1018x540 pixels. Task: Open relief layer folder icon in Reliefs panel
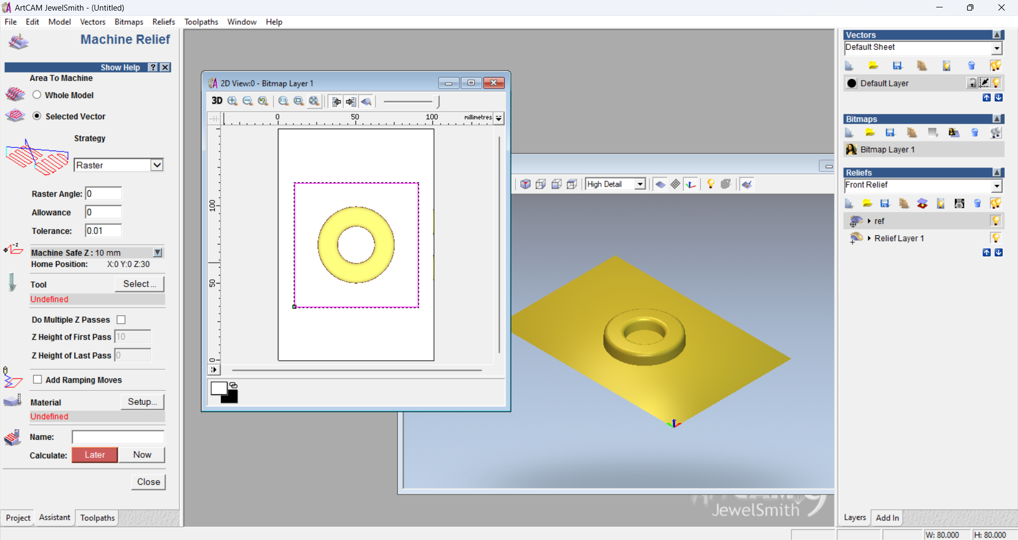click(x=867, y=203)
